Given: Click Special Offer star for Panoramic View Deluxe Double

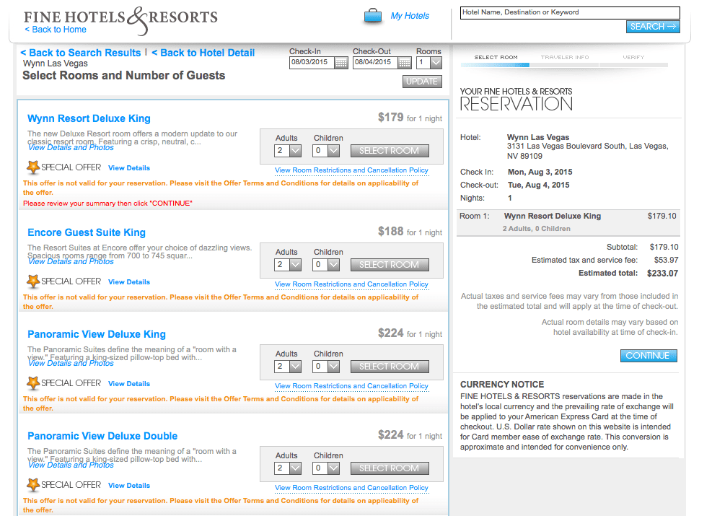Looking at the screenshot, I should coord(33,485).
